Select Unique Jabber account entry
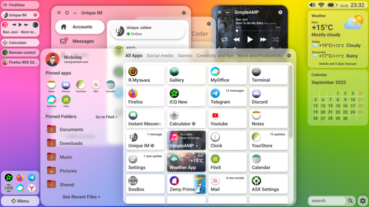The width and height of the screenshot is (369, 207). tap(148, 31)
